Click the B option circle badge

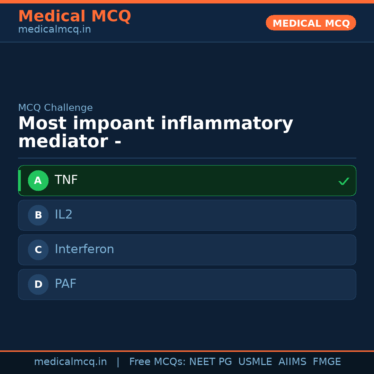coord(38,215)
